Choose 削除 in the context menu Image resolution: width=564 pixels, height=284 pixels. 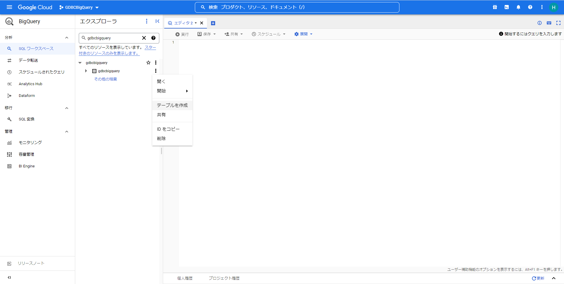(161, 138)
